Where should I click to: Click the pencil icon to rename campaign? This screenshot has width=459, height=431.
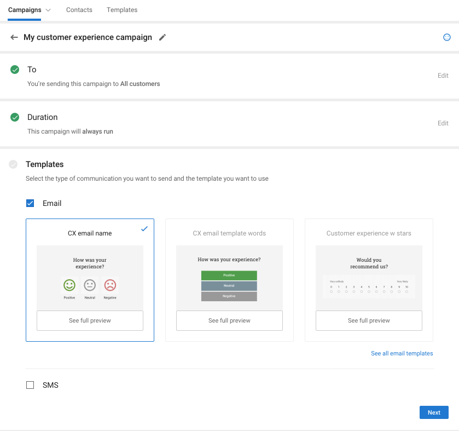click(162, 37)
